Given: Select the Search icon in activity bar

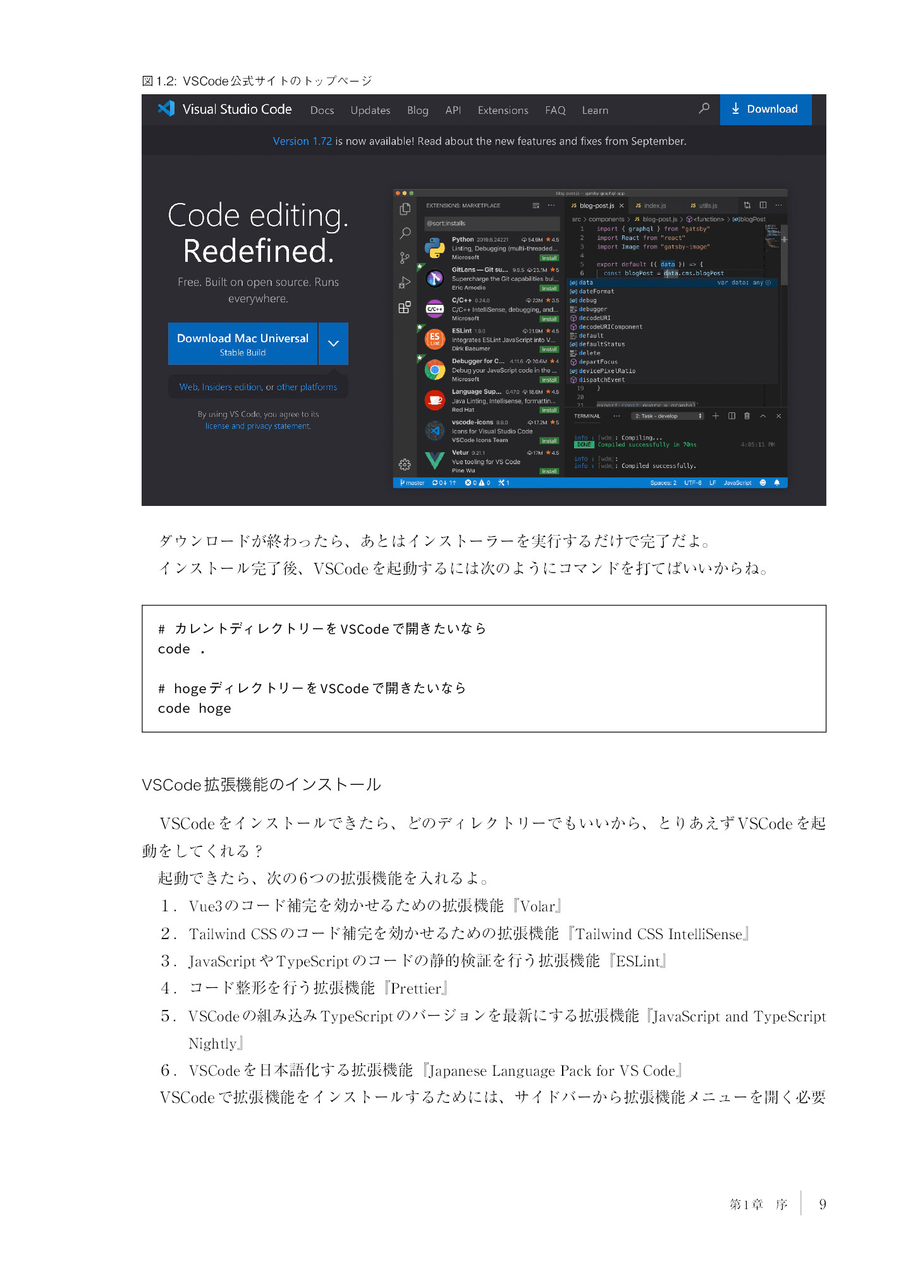Looking at the screenshot, I should (x=405, y=233).
